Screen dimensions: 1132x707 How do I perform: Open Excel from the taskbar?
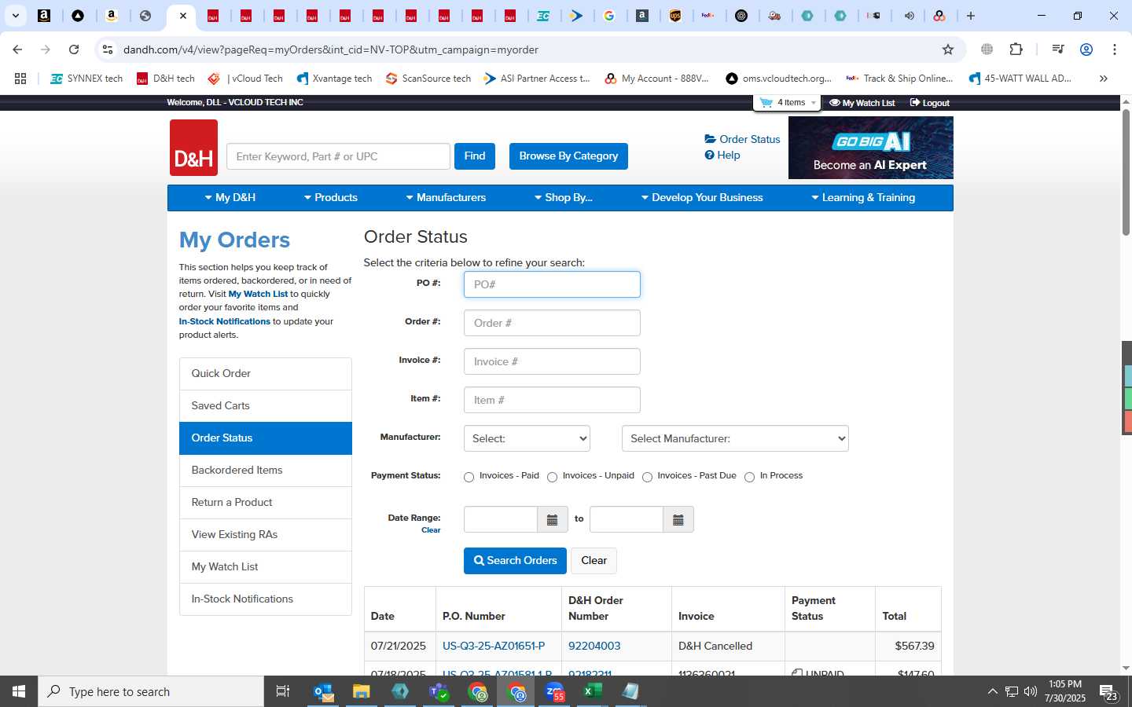pyautogui.click(x=592, y=691)
